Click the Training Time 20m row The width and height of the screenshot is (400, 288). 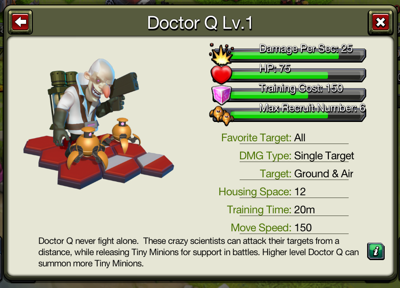click(287, 210)
